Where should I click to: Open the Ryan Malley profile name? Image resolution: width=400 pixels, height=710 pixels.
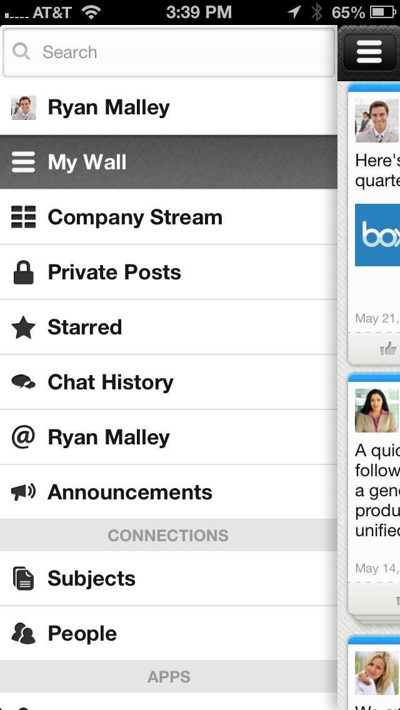tap(109, 107)
